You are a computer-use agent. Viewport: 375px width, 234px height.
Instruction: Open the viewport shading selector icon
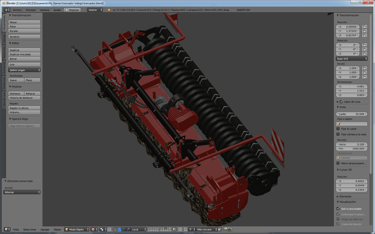click(94, 229)
